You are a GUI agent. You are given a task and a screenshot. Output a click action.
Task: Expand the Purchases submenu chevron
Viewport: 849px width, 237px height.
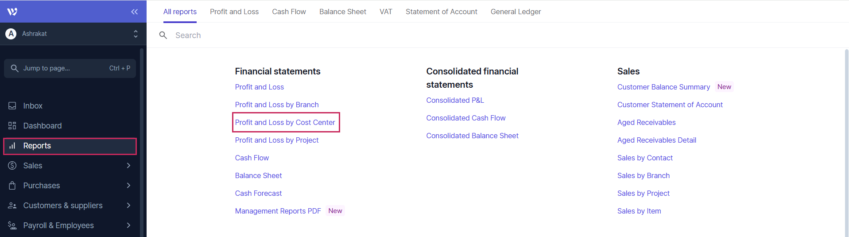pos(128,186)
